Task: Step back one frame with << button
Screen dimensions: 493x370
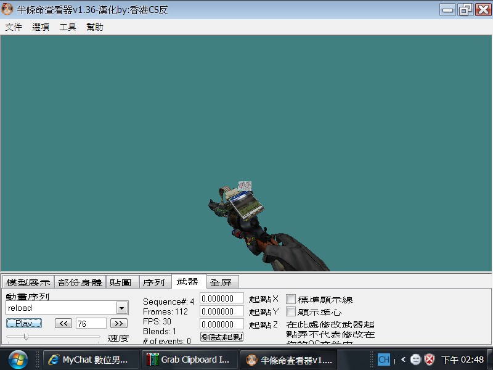Action: (63, 323)
